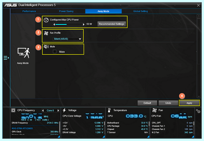The height and width of the screenshot is (141, 204).
Task: Click the Fan panel scrollbar
Action: 194,128
